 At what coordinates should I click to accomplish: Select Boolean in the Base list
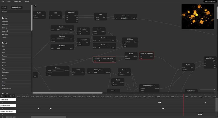16,24
